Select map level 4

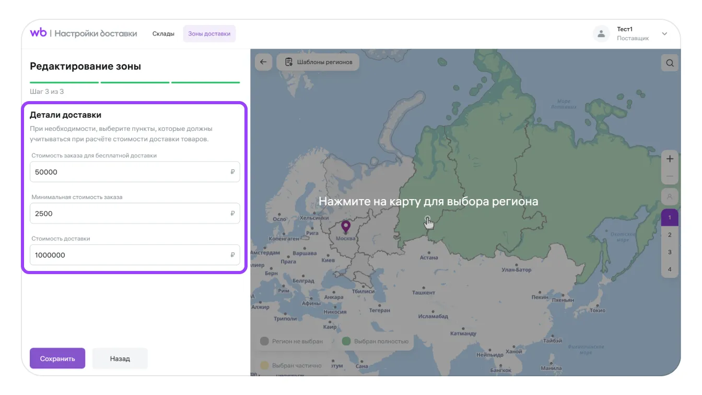[x=670, y=269]
